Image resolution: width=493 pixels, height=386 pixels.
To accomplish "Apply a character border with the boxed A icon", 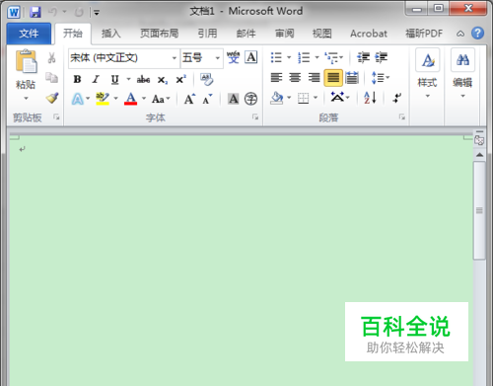I will 251,57.
